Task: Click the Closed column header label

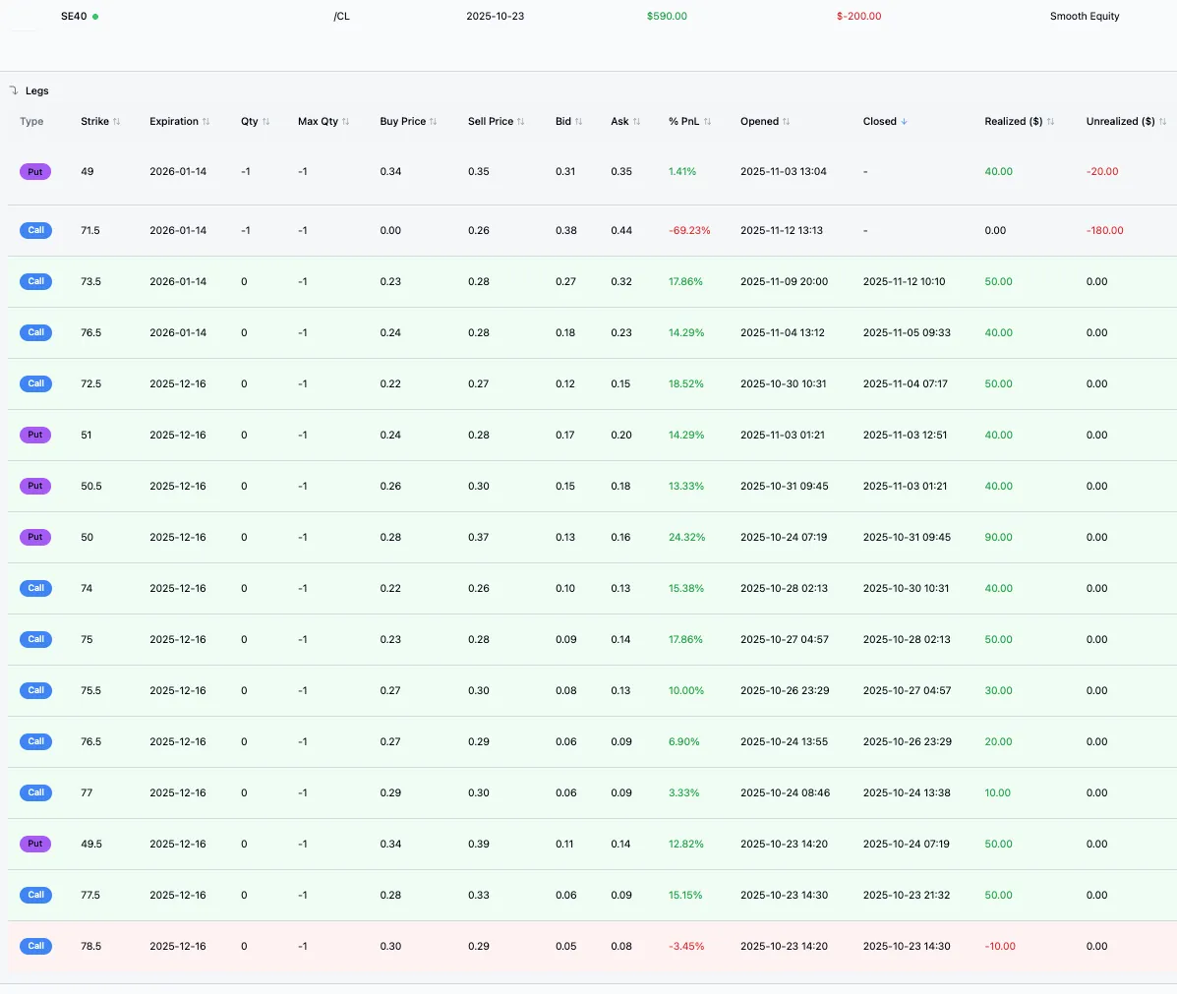Action: (x=880, y=122)
